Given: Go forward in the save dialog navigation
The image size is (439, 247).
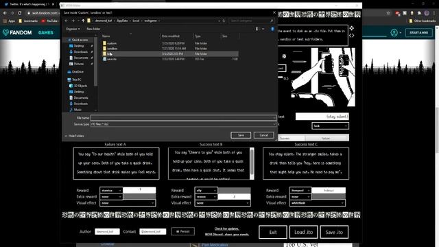Looking at the screenshot, I should tap(73, 21).
